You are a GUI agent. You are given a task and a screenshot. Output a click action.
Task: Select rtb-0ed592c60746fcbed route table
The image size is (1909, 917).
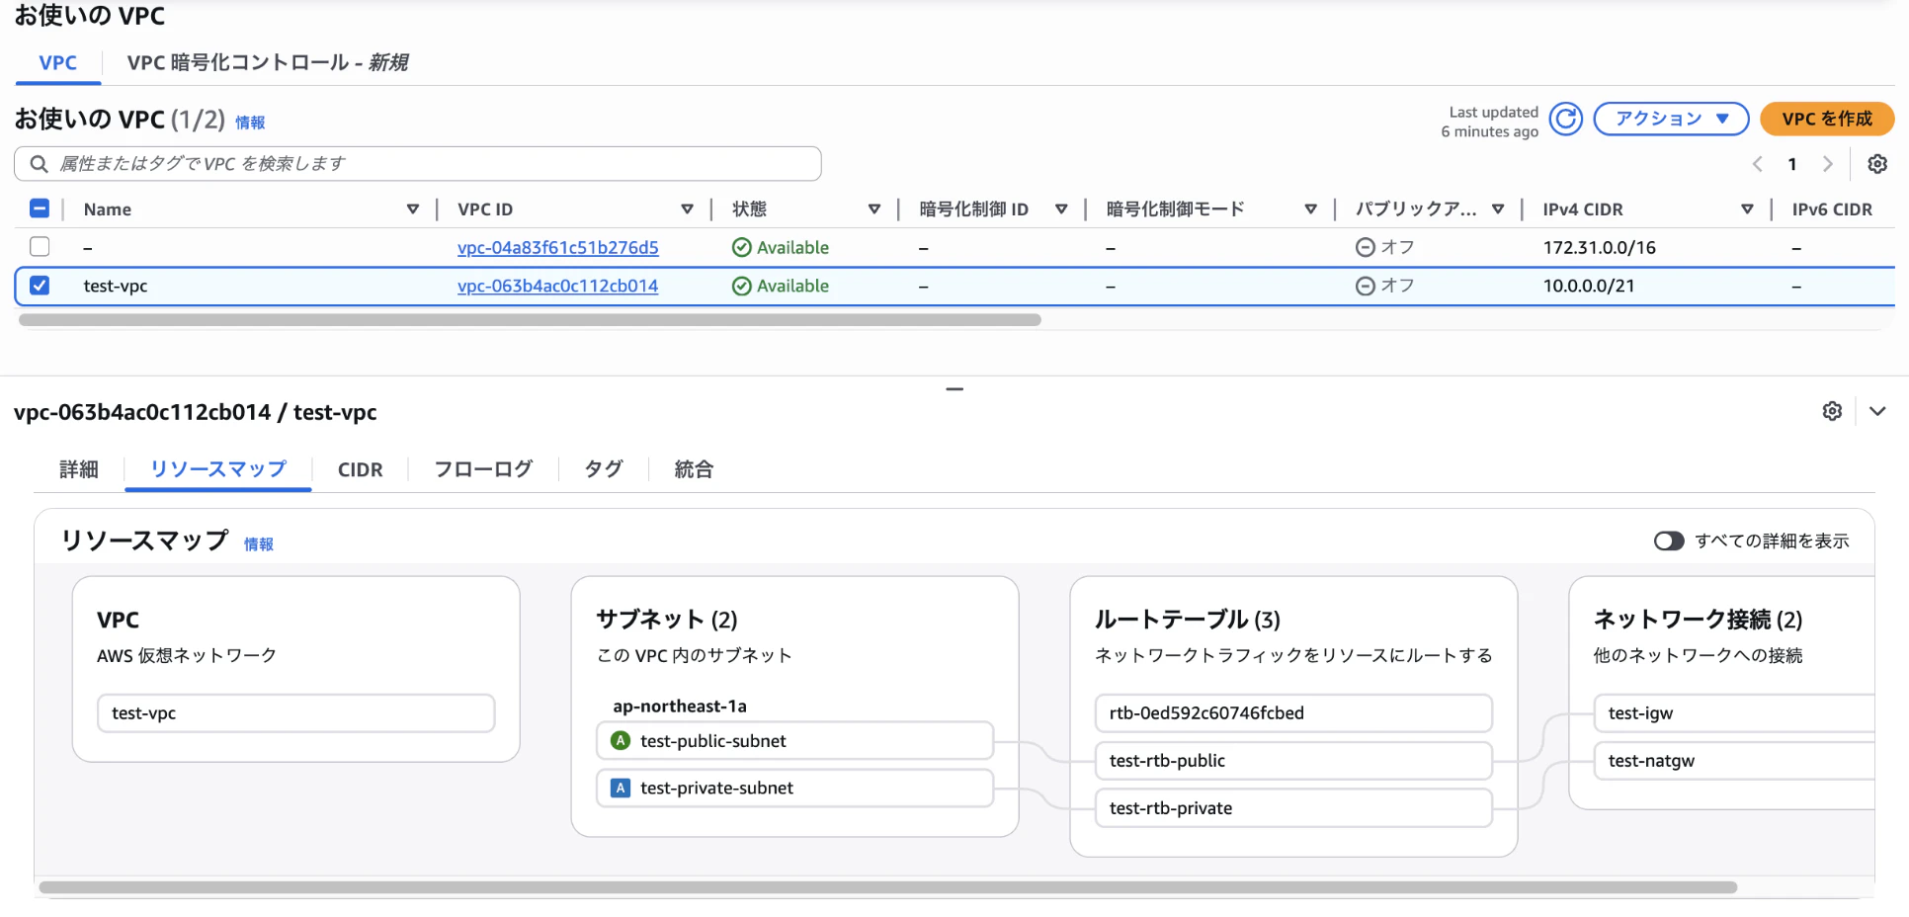1293,712
